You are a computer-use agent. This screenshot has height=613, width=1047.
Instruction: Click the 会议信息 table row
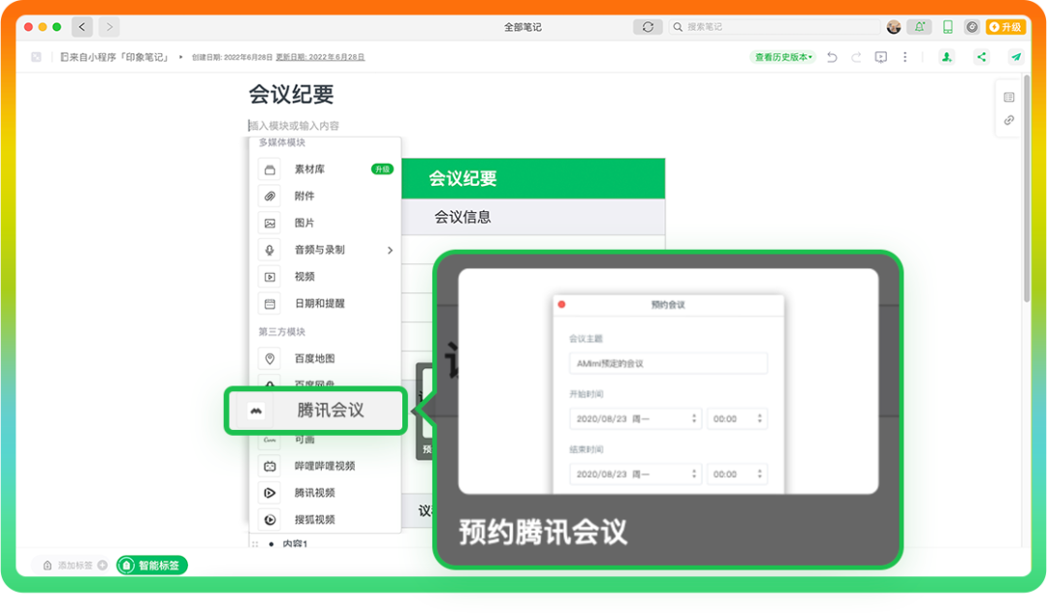(x=533, y=217)
